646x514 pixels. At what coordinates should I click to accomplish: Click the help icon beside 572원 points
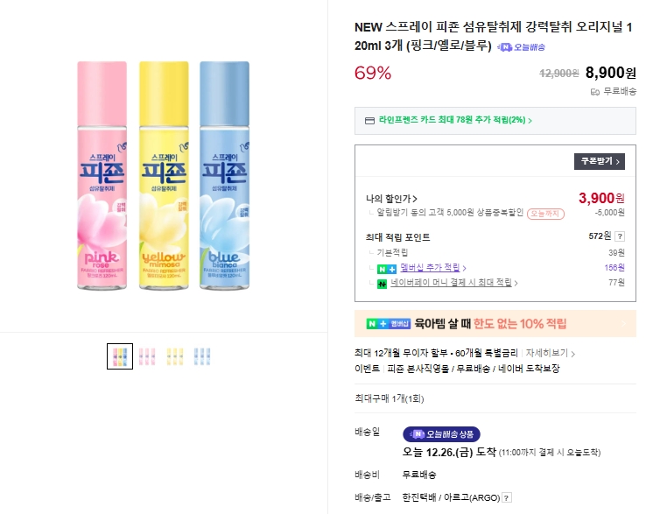[620, 236]
